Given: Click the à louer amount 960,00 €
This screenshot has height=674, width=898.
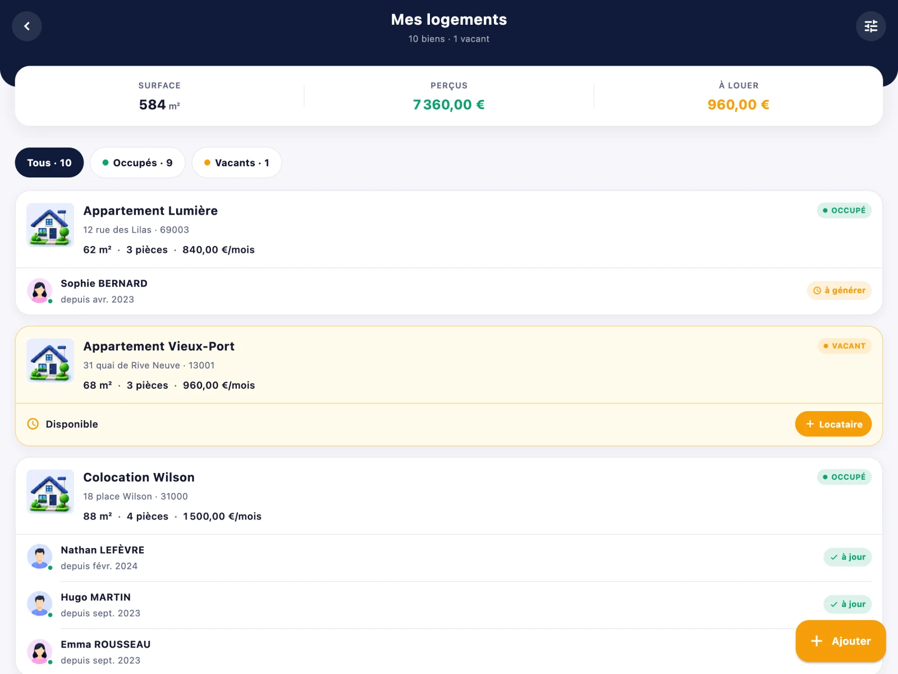Looking at the screenshot, I should 738,105.
